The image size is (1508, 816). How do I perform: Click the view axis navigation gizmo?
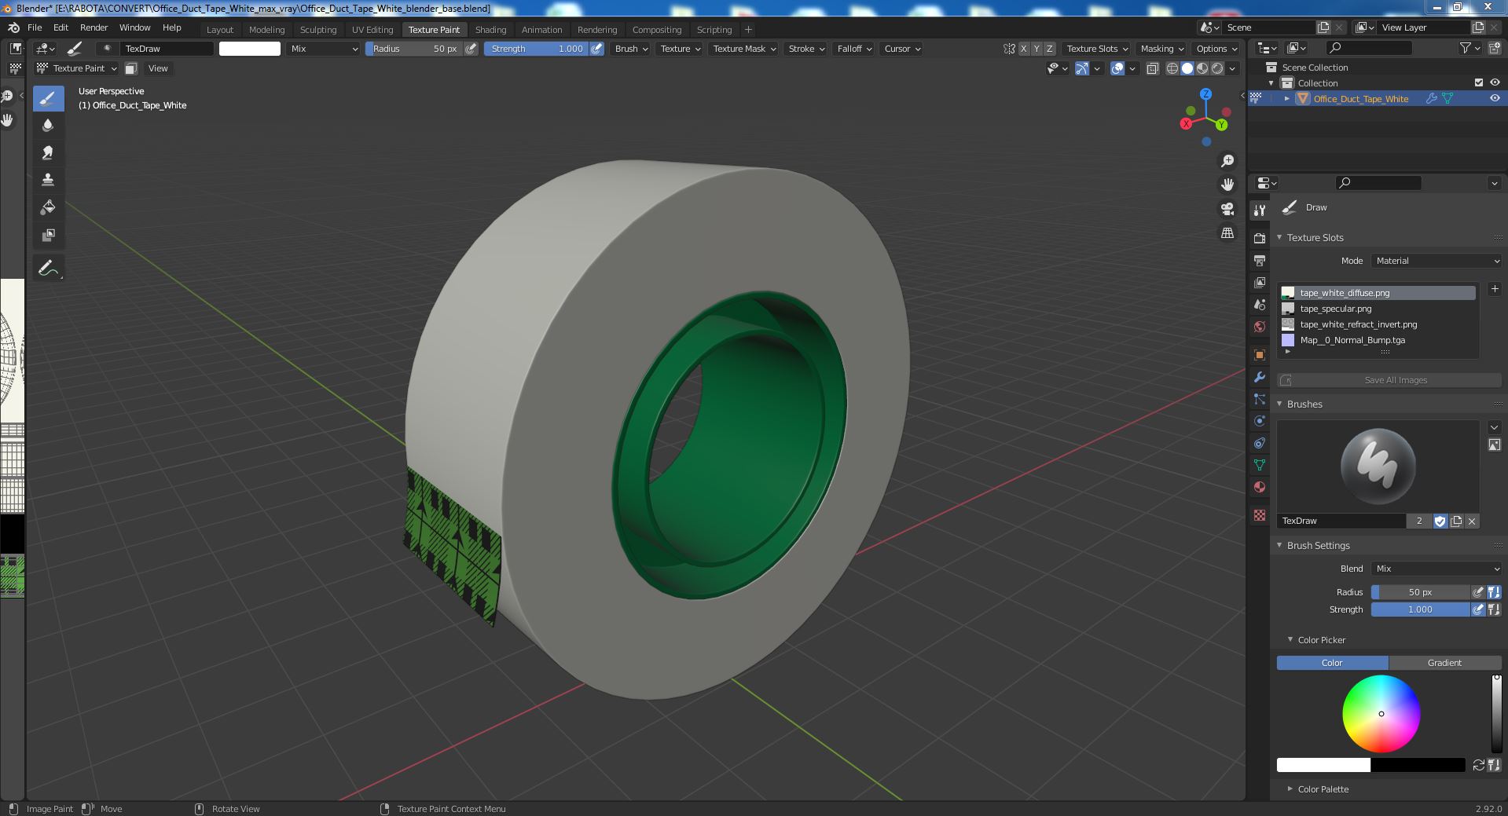pos(1205,118)
